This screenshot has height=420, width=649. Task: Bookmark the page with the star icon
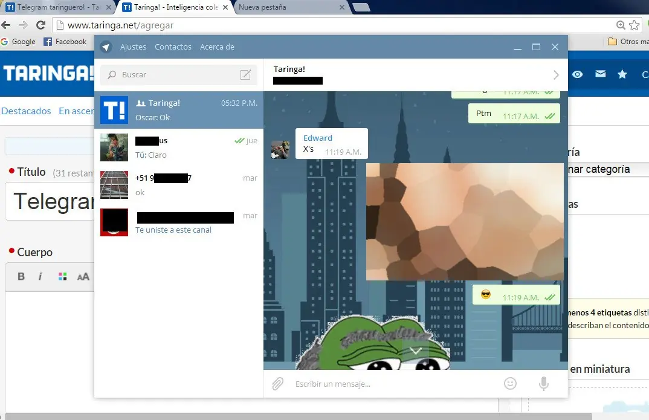(634, 25)
